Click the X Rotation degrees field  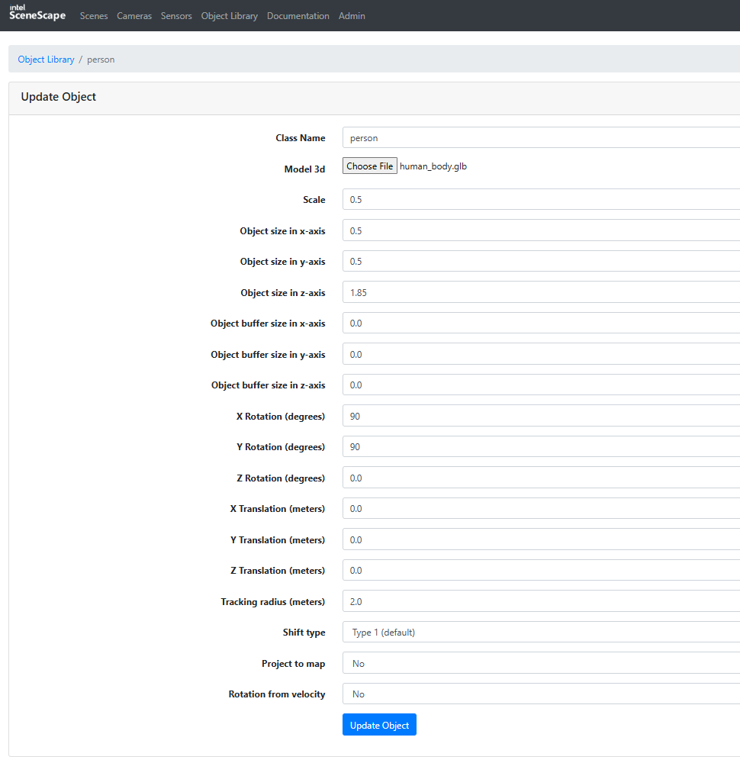[541, 416]
